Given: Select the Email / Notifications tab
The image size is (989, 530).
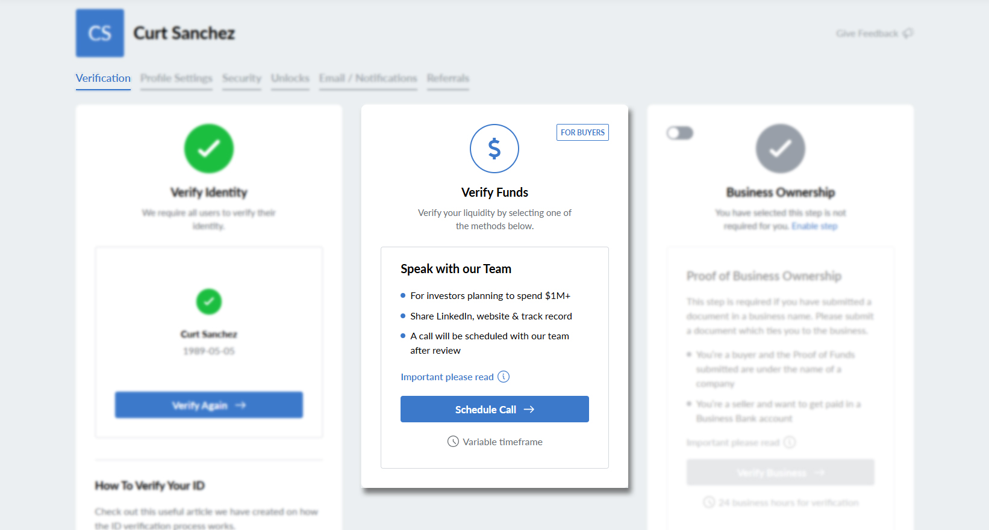Looking at the screenshot, I should [368, 78].
